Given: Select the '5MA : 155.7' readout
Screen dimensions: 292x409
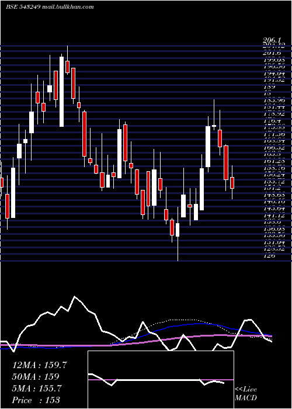Looking at the screenshot, I should tap(37, 388).
